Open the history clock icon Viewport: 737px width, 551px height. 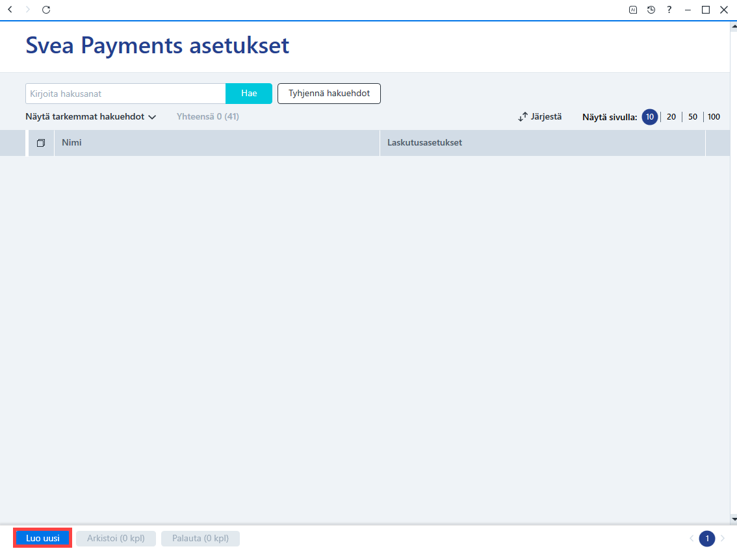[x=651, y=9]
